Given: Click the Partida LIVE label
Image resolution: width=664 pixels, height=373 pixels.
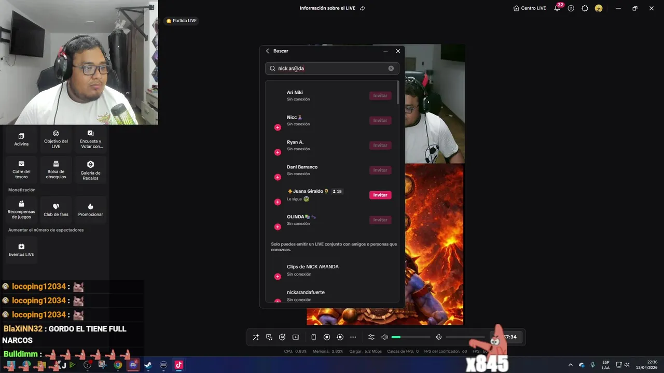Looking at the screenshot, I should [182, 21].
